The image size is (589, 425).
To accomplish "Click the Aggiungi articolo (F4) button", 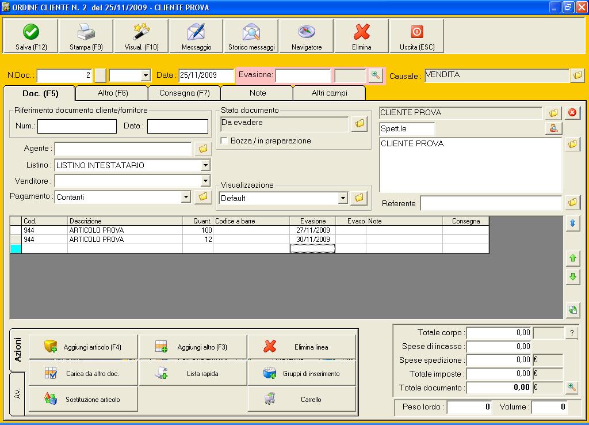I will coord(83,347).
